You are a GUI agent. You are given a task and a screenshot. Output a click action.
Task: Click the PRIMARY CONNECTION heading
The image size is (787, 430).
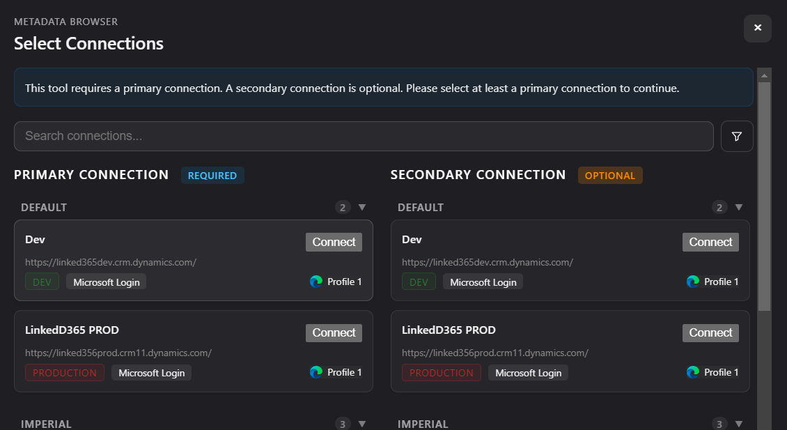(x=91, y=175)
